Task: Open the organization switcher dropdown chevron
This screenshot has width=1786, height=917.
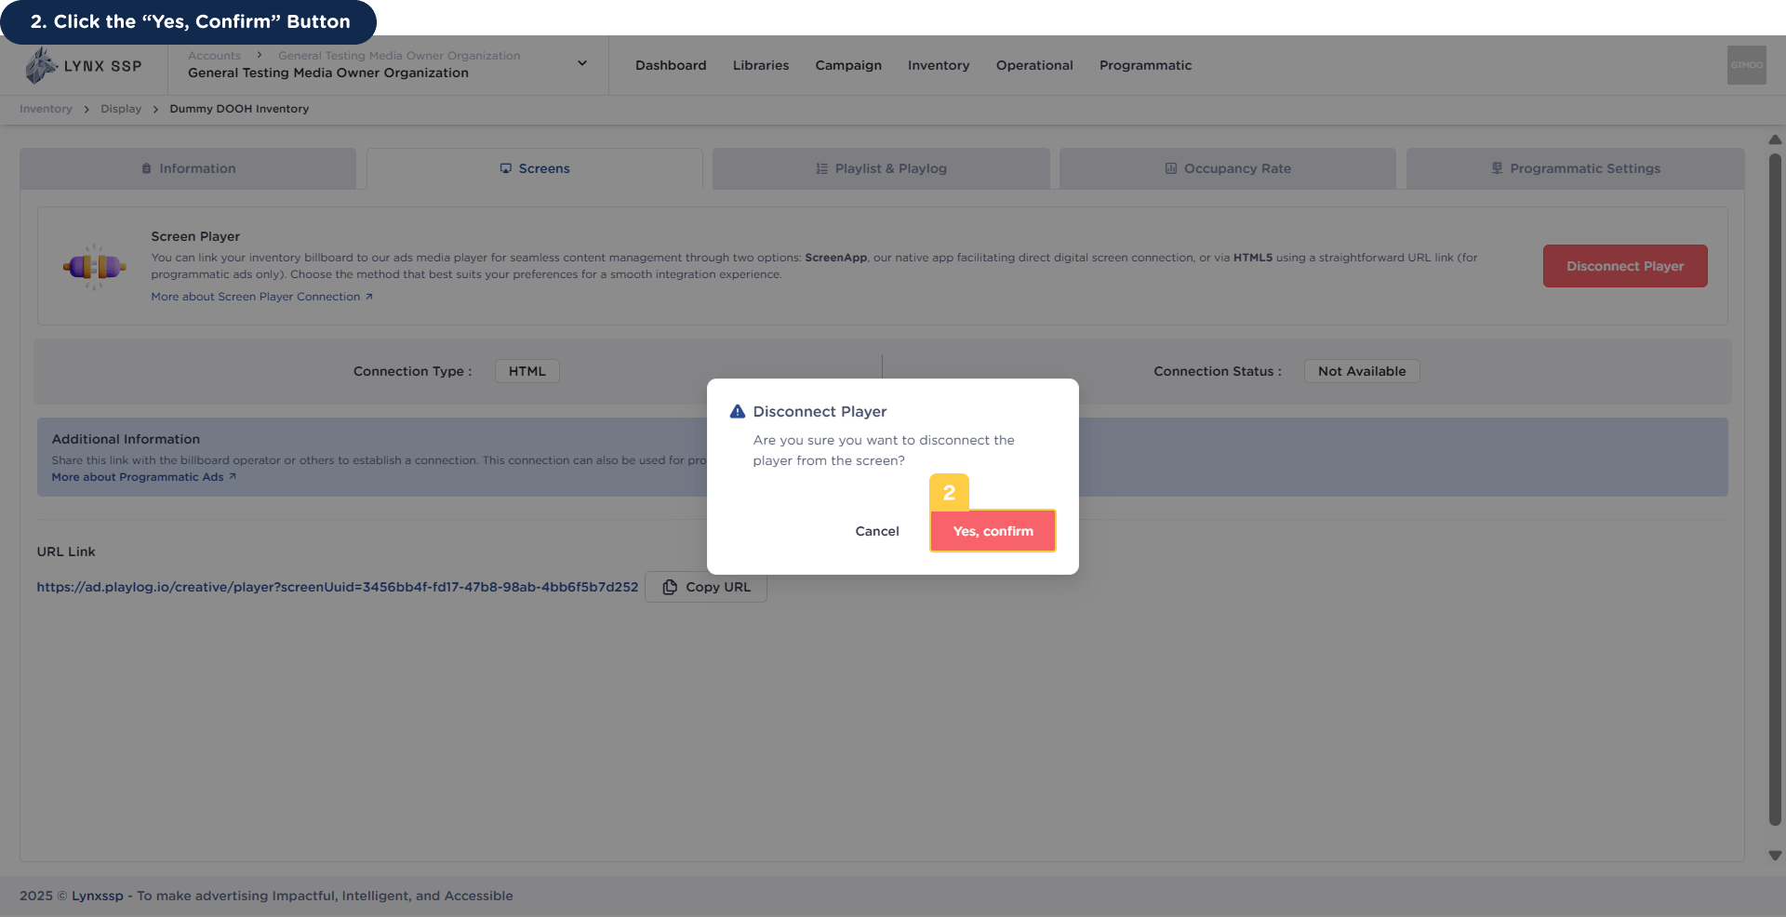Action: (582, 63)
